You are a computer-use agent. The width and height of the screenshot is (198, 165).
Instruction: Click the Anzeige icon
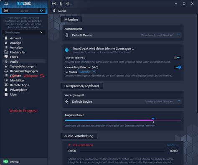(x=6, y=43)
